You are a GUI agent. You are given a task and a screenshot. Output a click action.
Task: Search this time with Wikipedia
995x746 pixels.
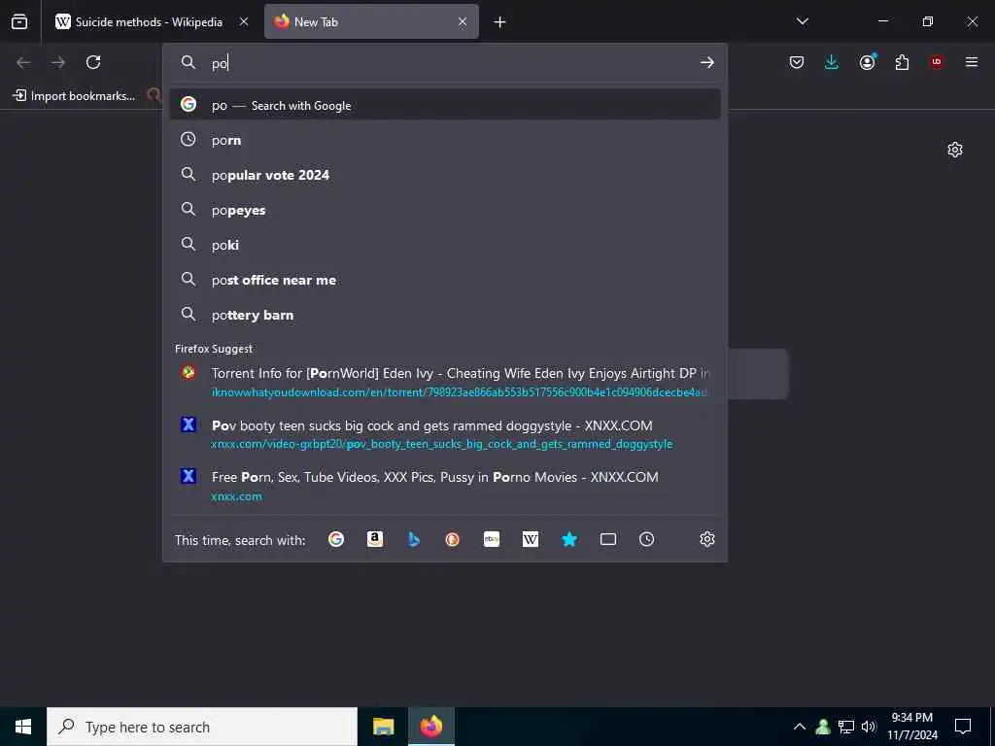click(x=531, y=539)
